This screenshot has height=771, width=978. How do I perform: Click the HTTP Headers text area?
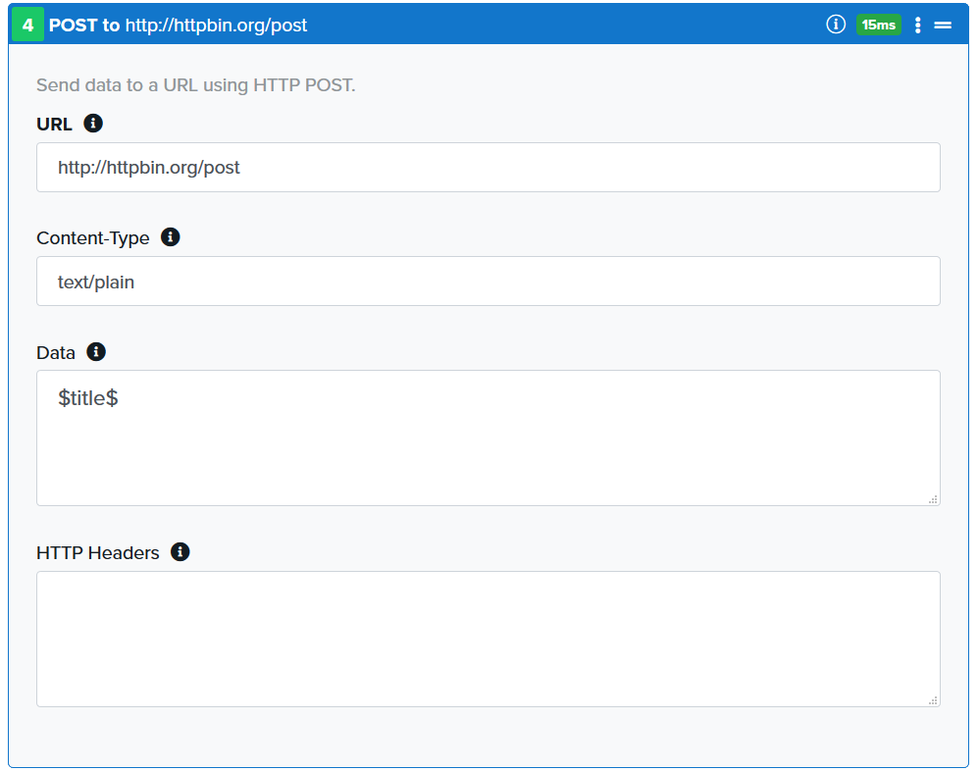click(x=489, y=639)
